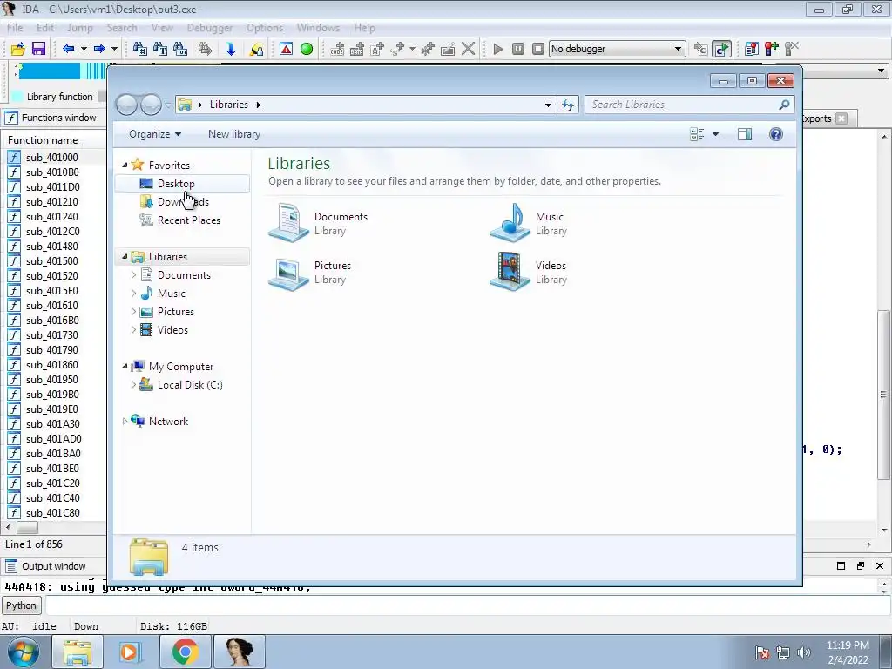Click the Pause process button
Image resolution: width=892 pixels, height=669 pixels.
click(517, 49)
